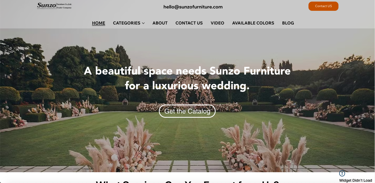Click the Sunzo Furniture logo
The image size is (375, 183).
[x=54, y=6]
